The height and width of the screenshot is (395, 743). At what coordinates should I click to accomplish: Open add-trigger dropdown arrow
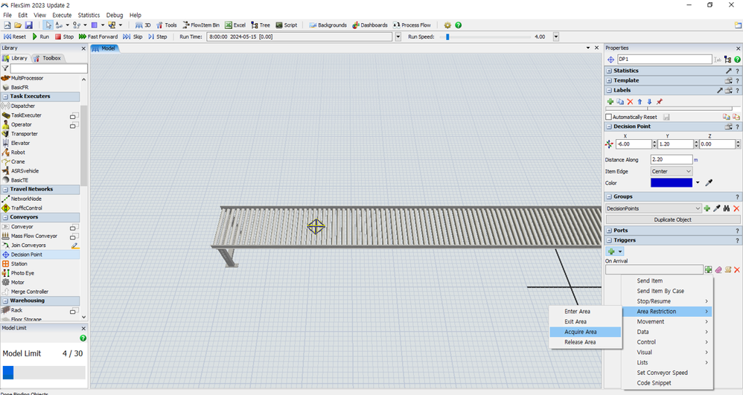620,251
